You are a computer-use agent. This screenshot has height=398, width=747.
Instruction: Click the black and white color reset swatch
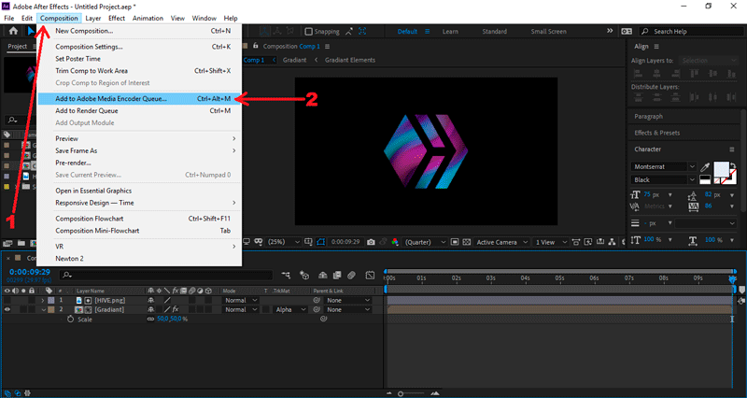click(705, 179)
